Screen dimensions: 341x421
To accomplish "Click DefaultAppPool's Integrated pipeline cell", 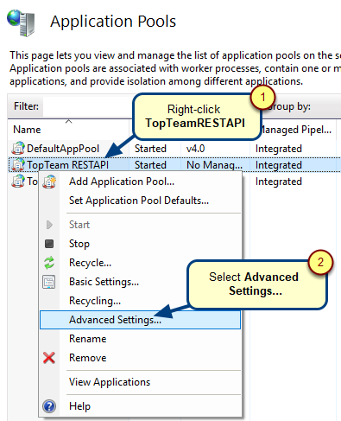I will click(279, 149).
